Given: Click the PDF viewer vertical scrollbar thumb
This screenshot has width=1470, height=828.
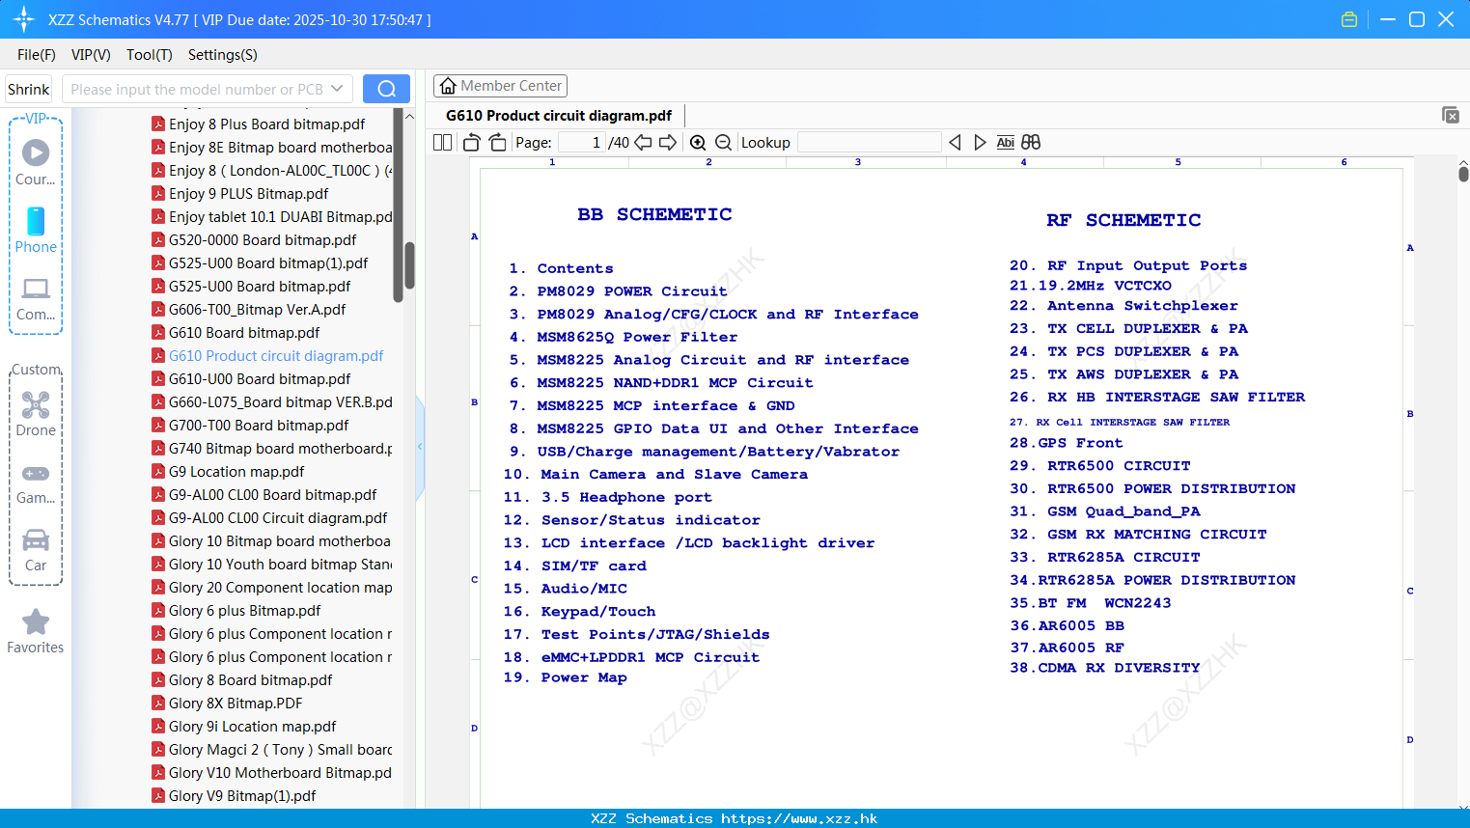Looking at the screenshot, I should 1463,174.
